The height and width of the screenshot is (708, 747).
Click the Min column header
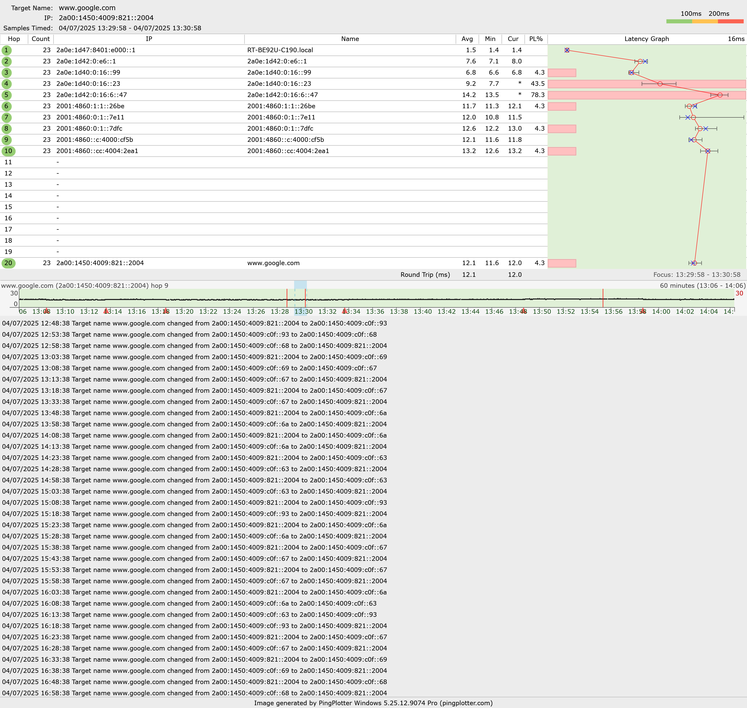tap(490, 39)
